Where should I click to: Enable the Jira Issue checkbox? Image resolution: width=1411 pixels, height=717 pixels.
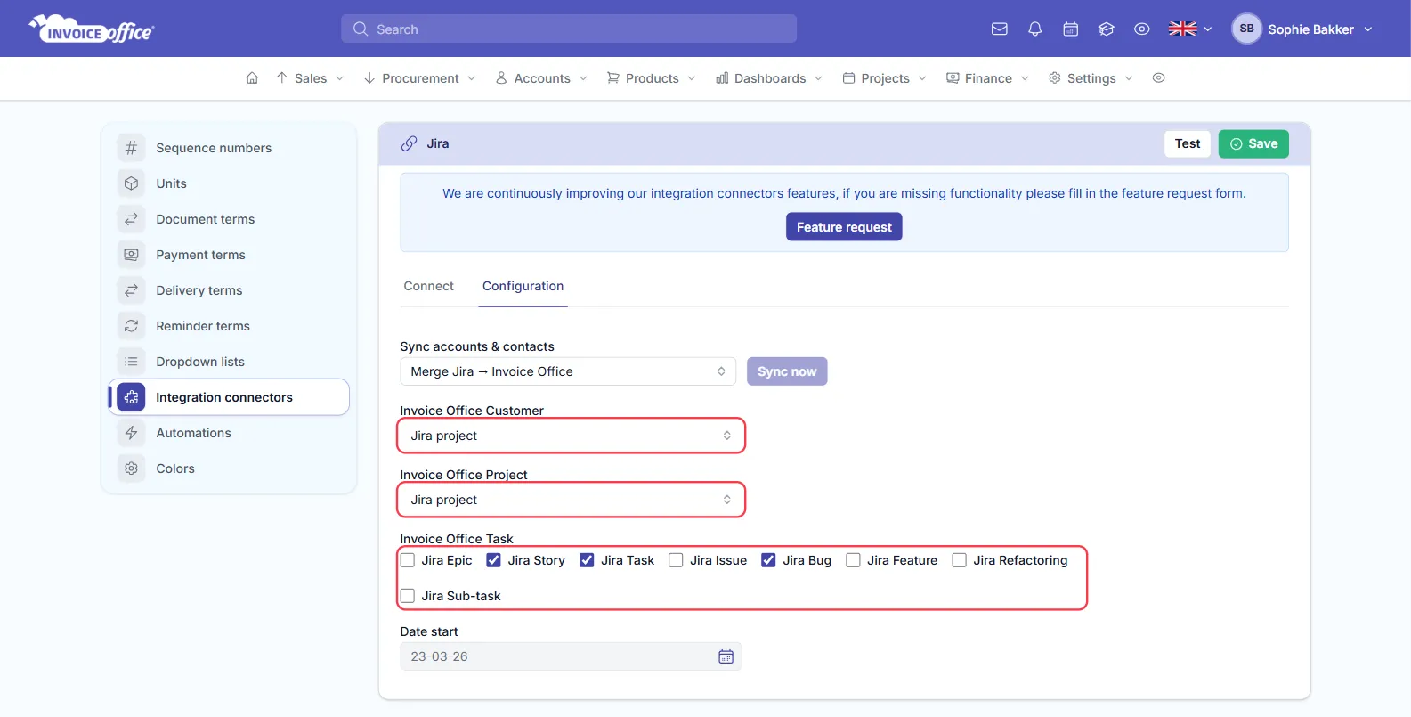tap(676, 560)
